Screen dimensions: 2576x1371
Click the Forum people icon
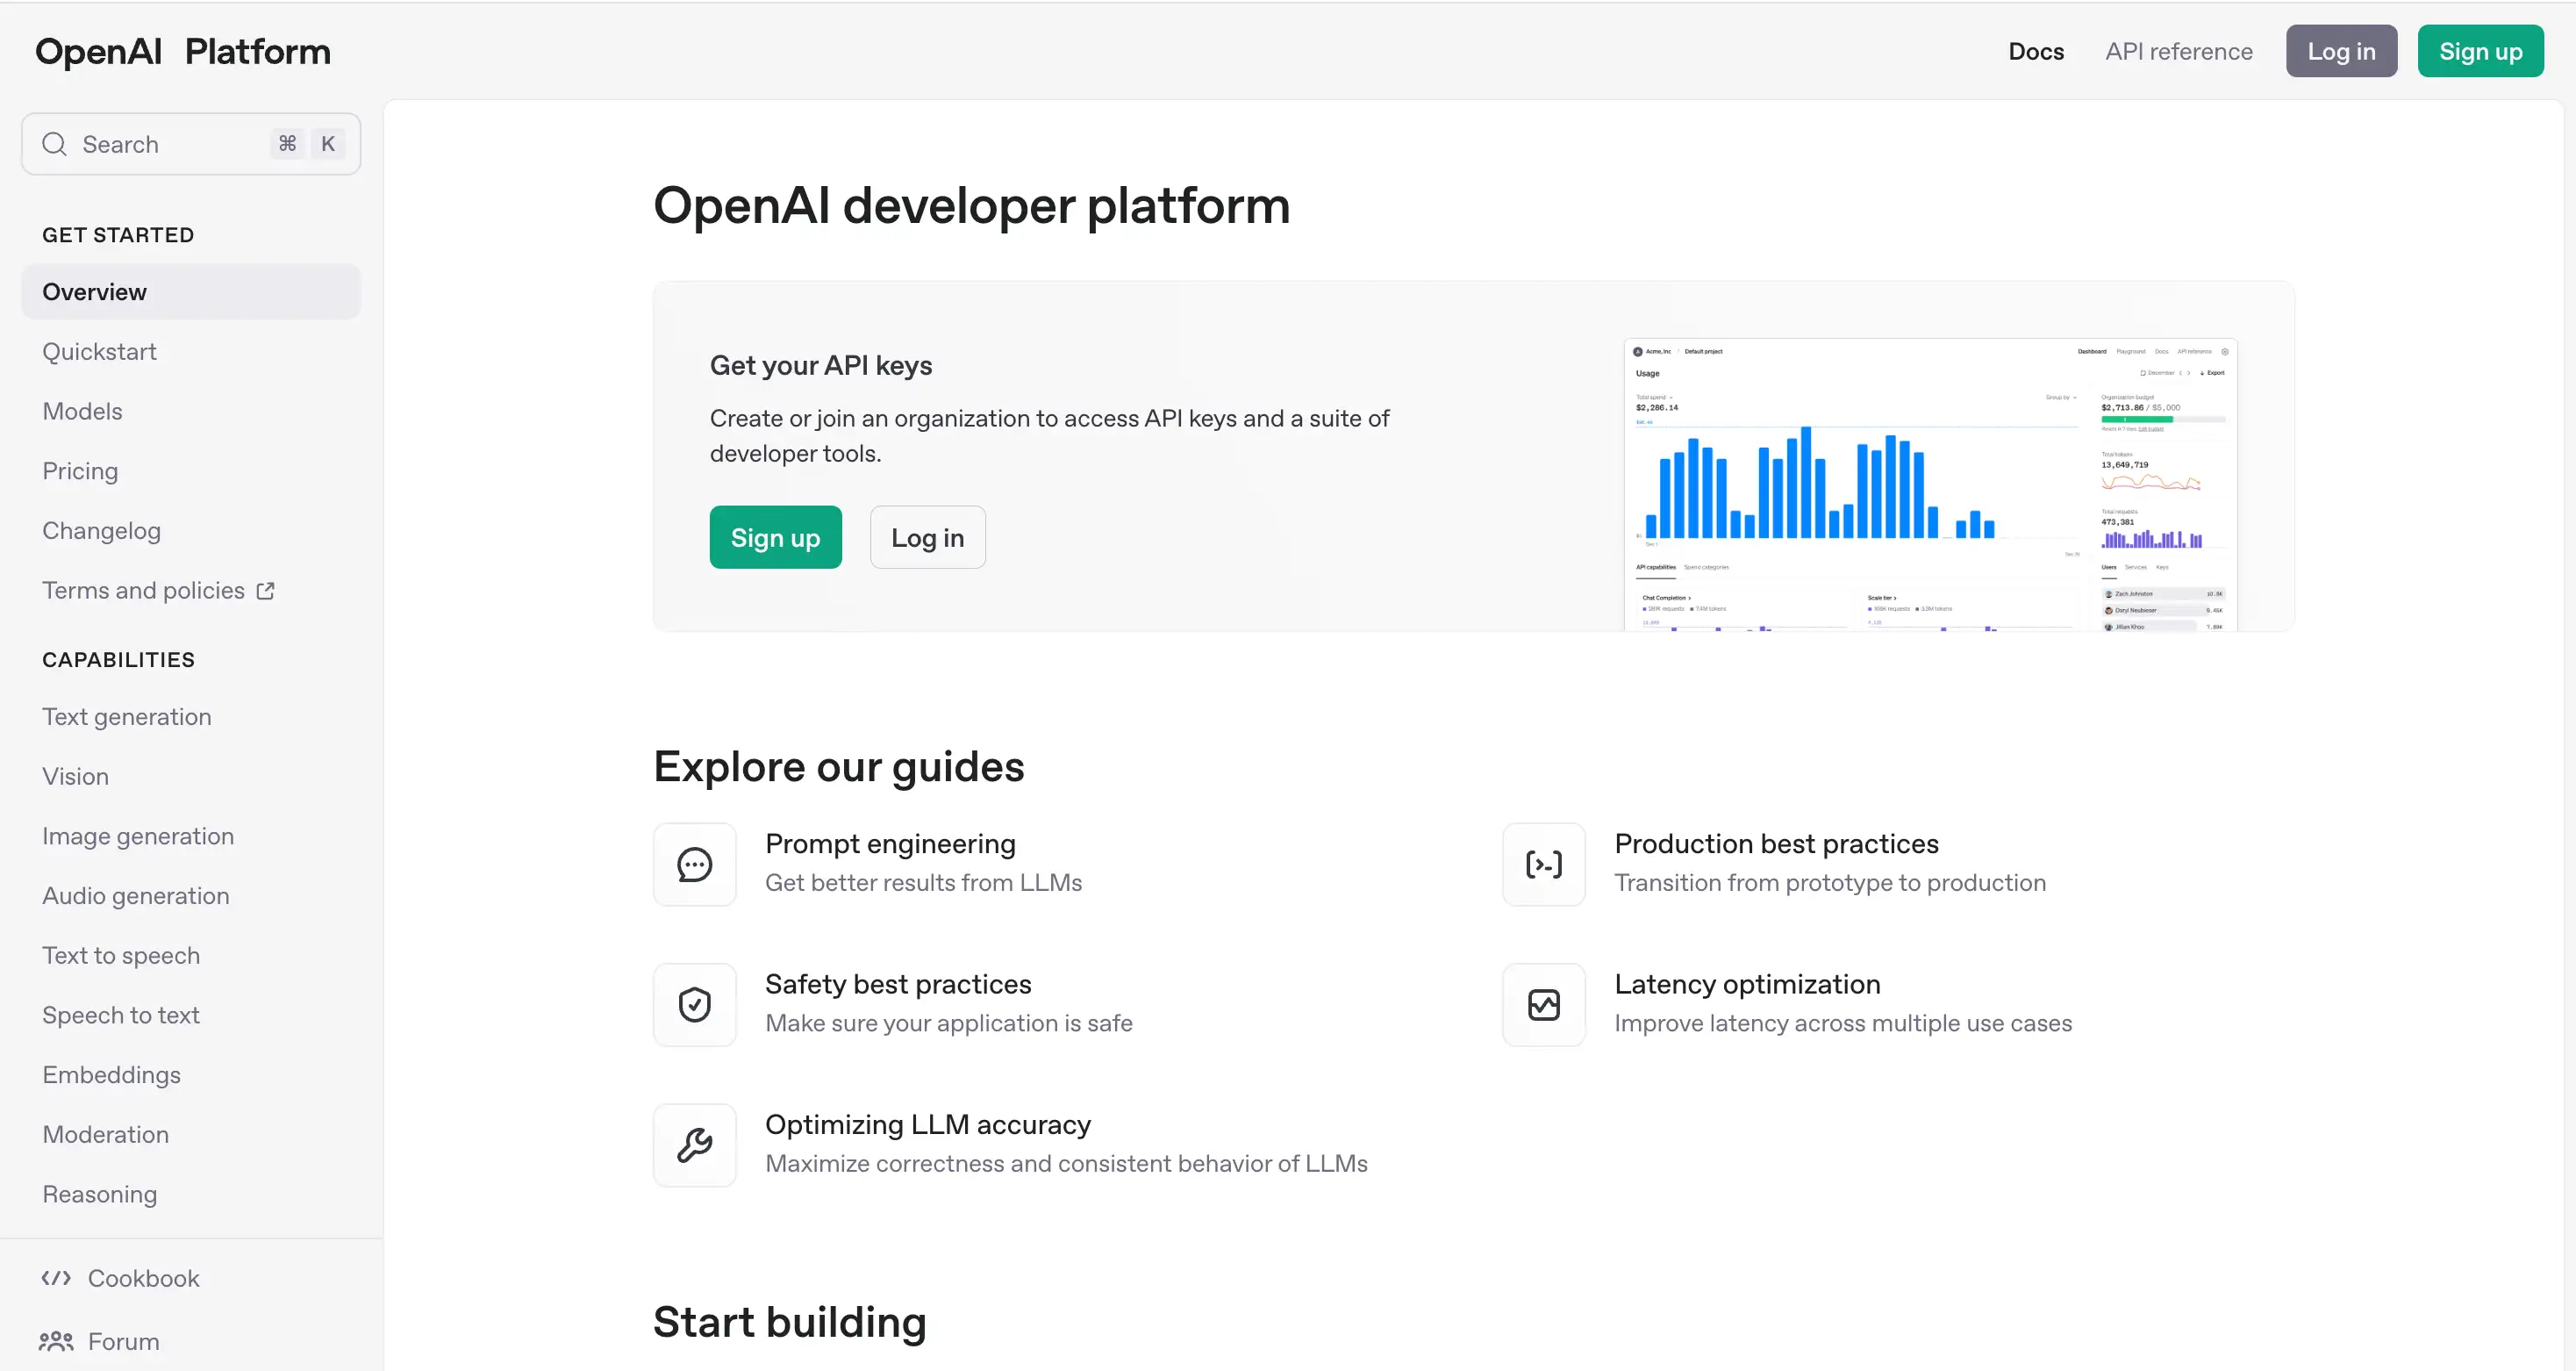56,1341
